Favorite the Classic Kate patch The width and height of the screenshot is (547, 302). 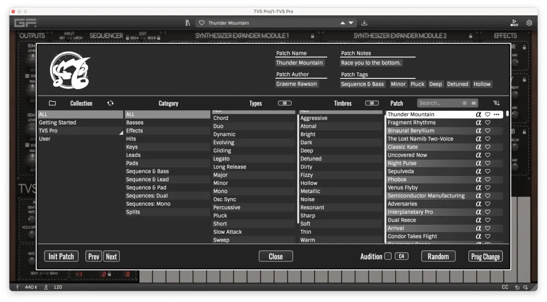click(487, 147)
